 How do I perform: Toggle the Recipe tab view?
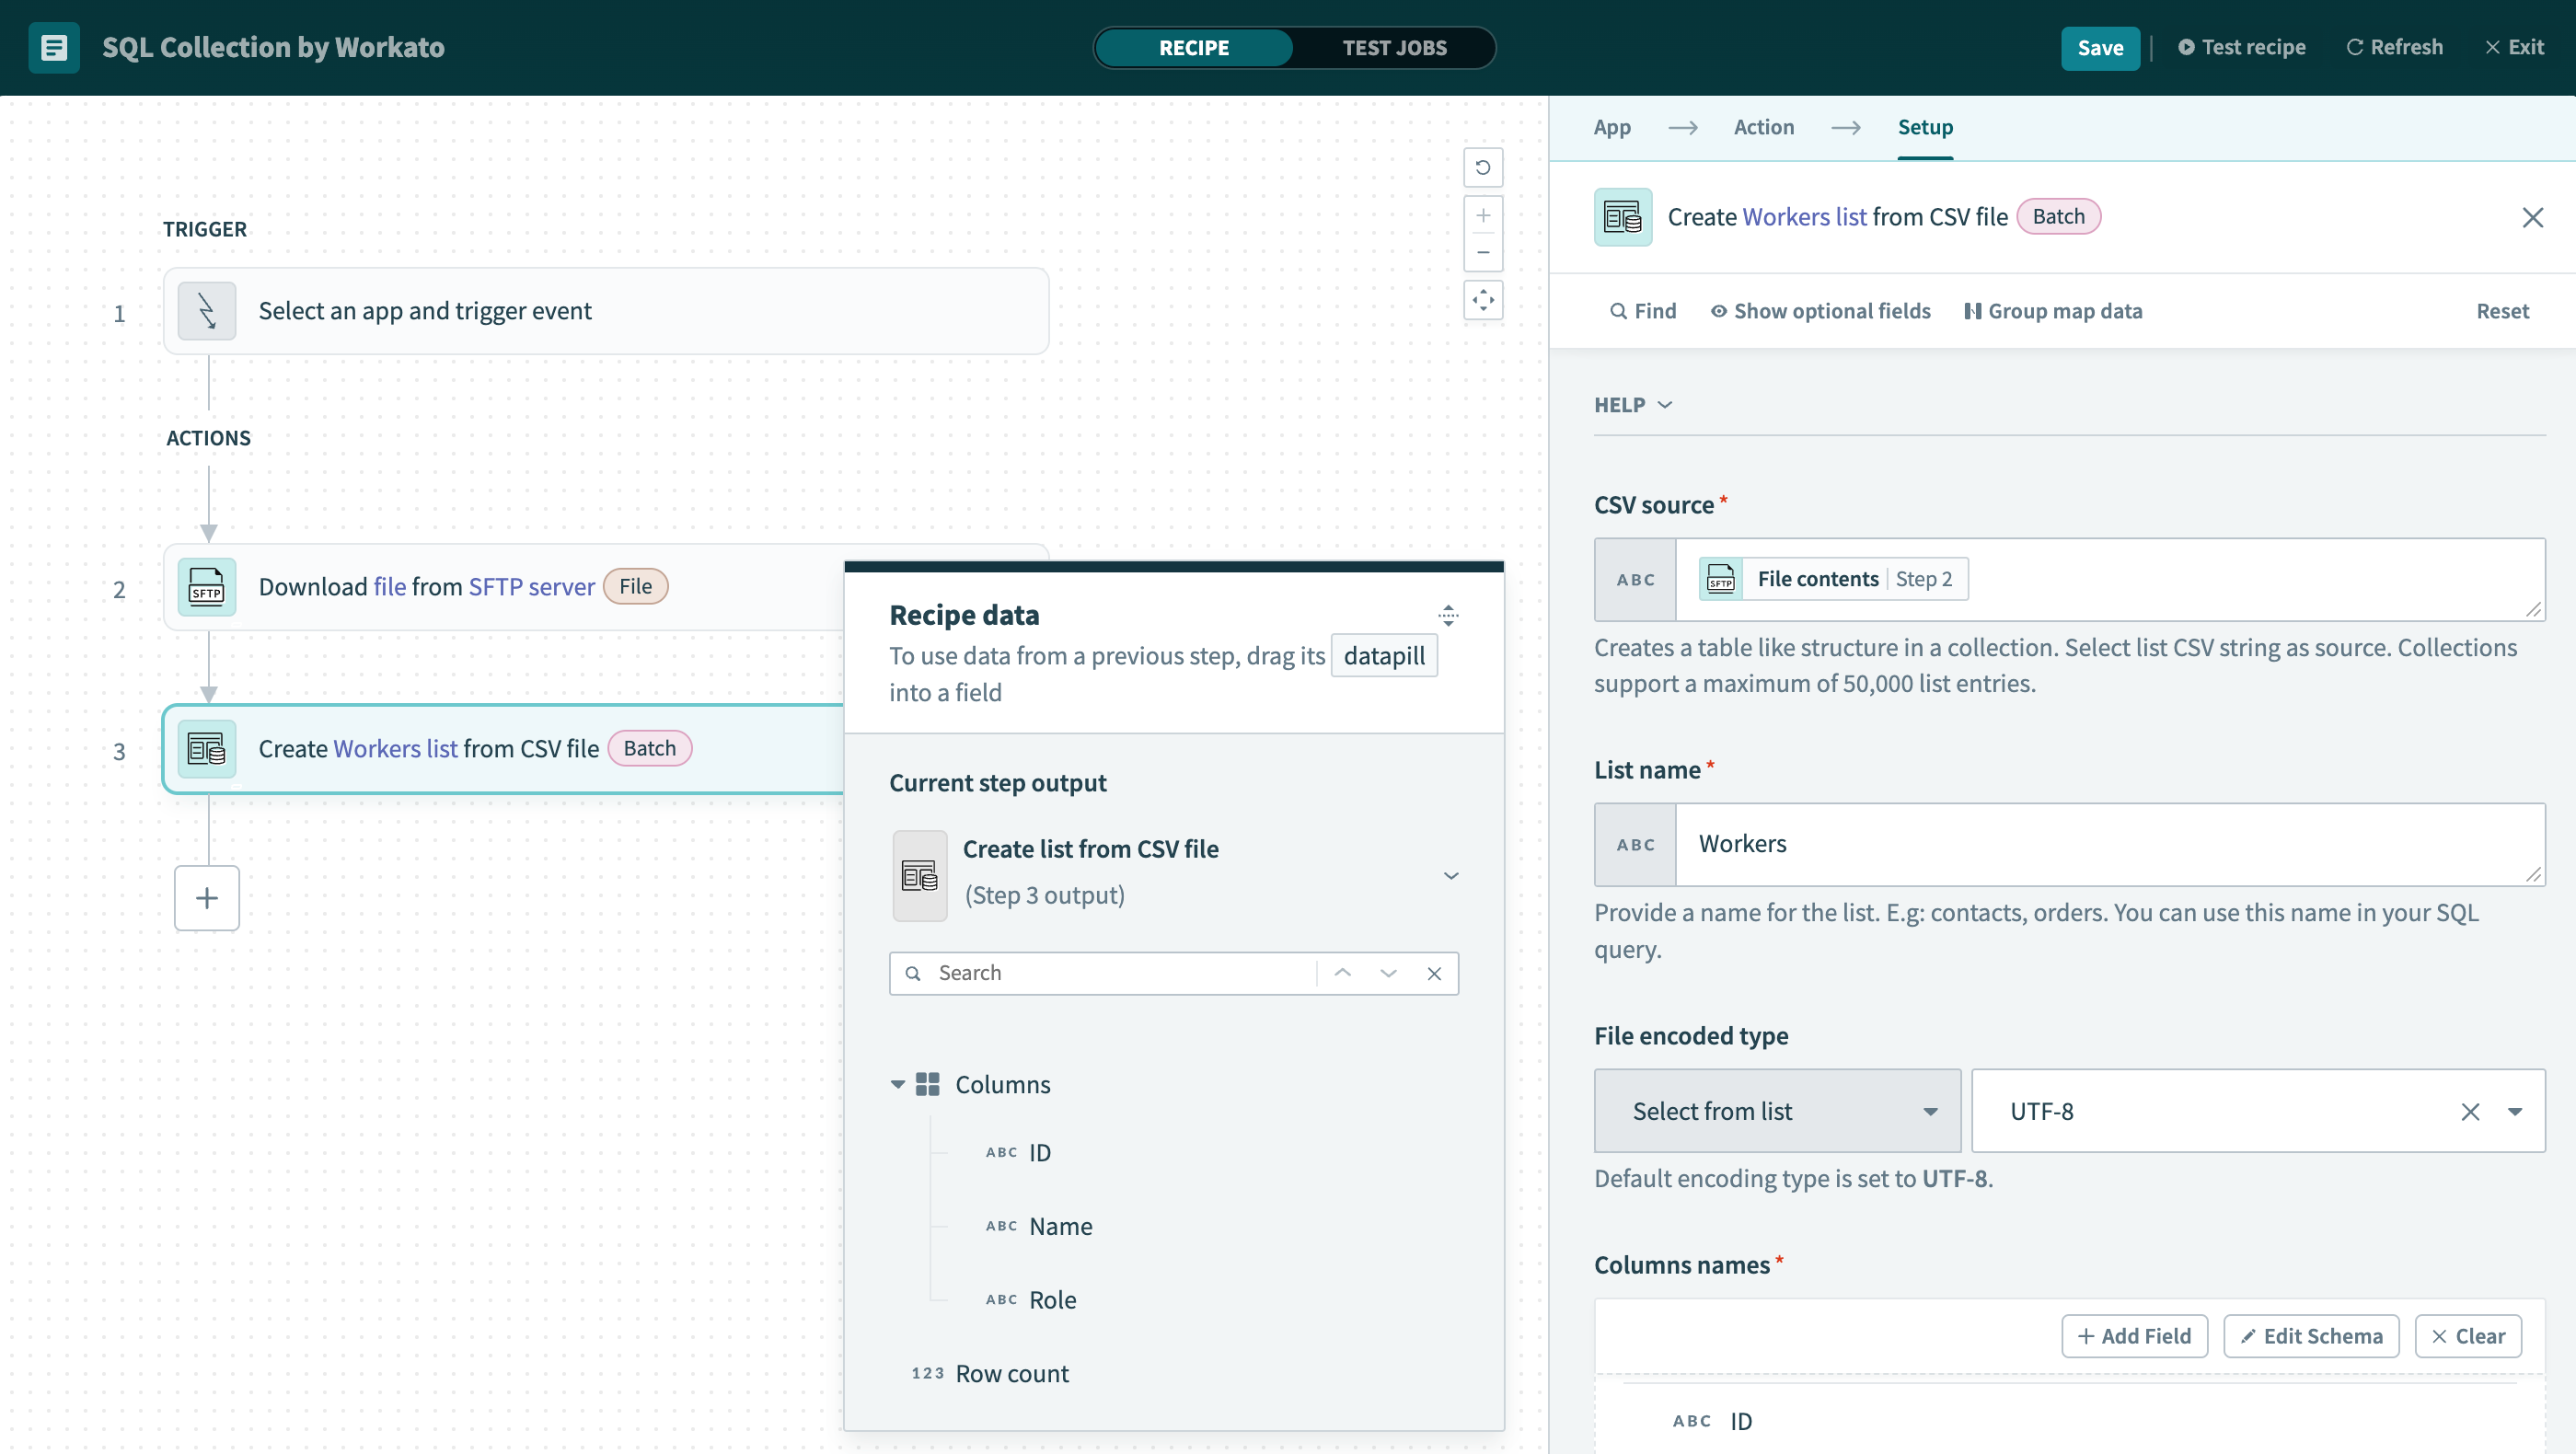[x=1195, y=48]
